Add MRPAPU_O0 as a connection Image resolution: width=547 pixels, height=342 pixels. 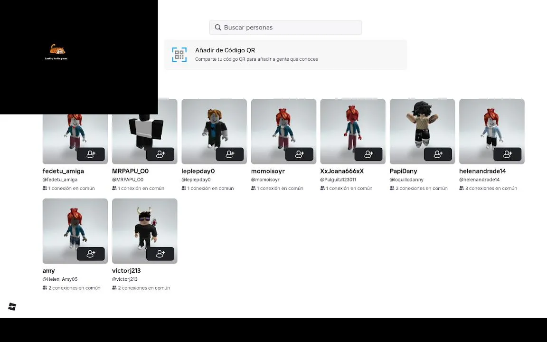160,154
